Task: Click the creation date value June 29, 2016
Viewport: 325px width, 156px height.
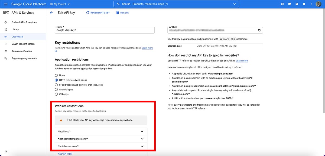Action: (217, 46)
